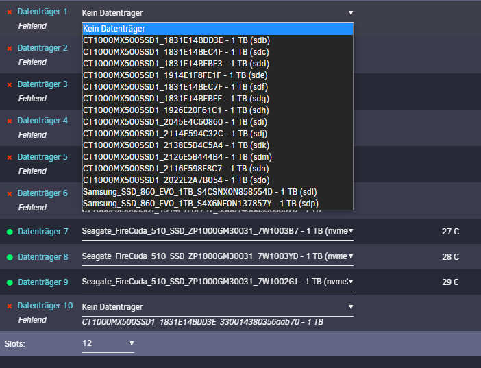Click red X status icon of Datenträger 10
Viewport: 481px width, 368px height.
pos(10,306)
